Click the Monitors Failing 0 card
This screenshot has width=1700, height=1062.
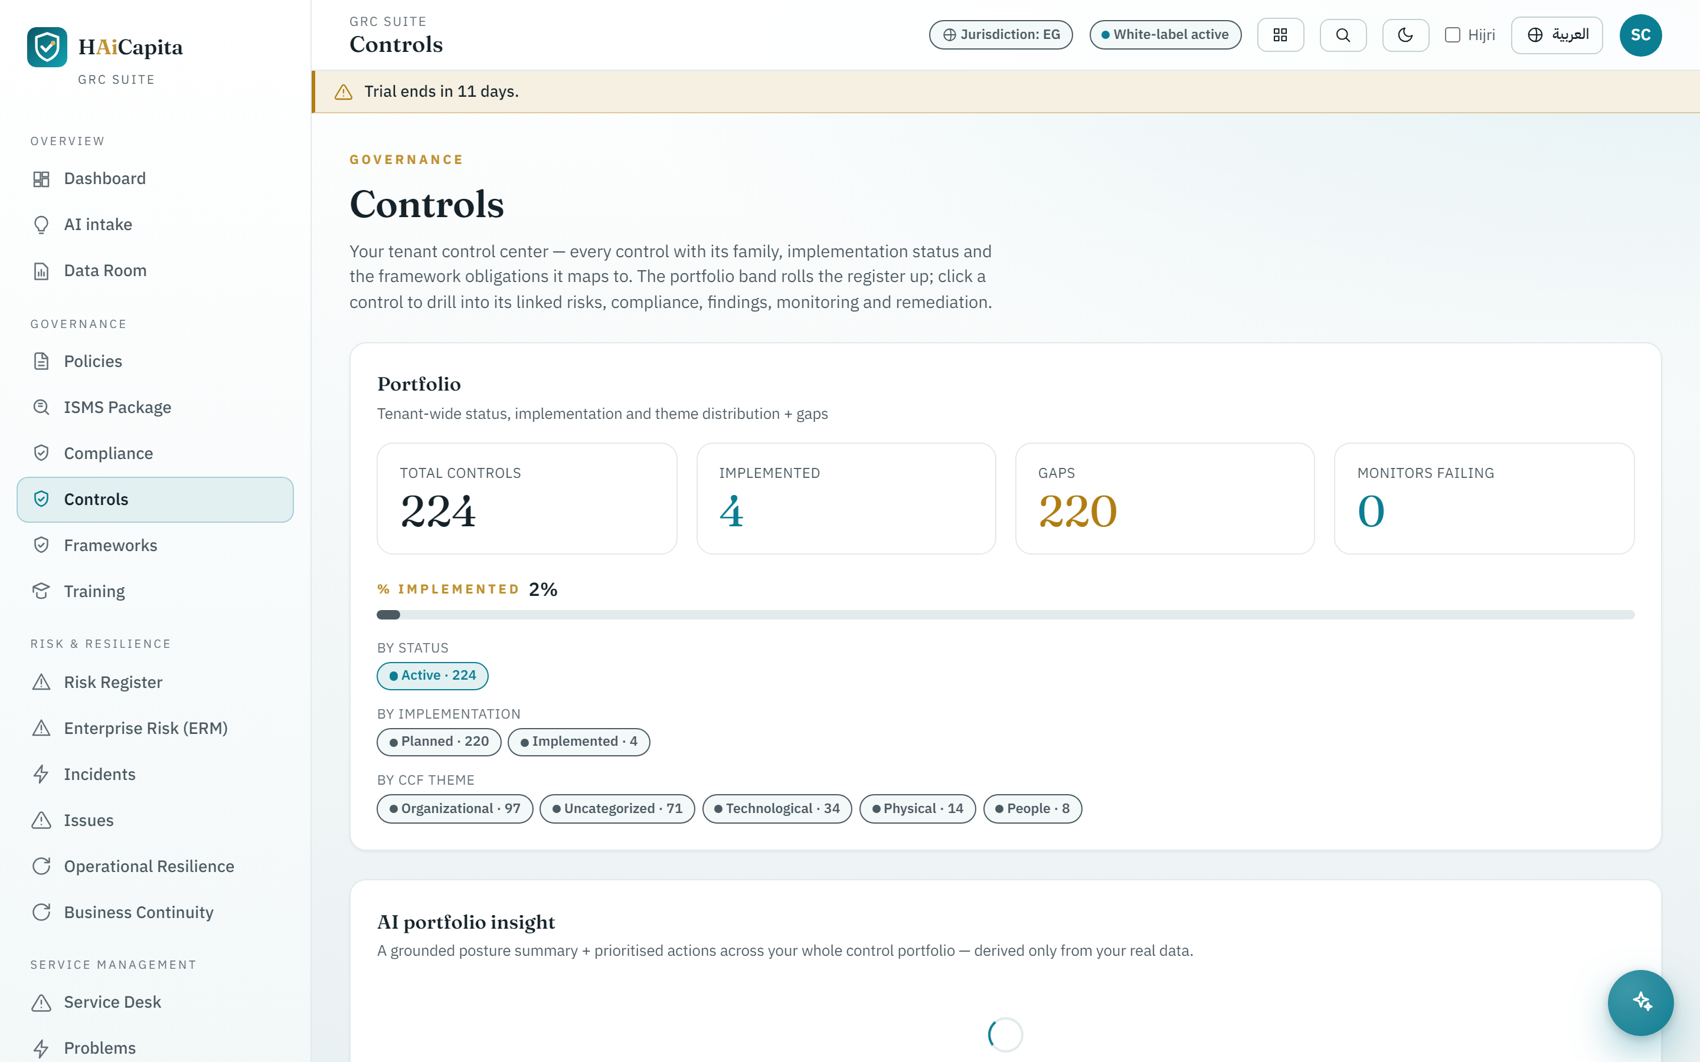[1483, 499]
